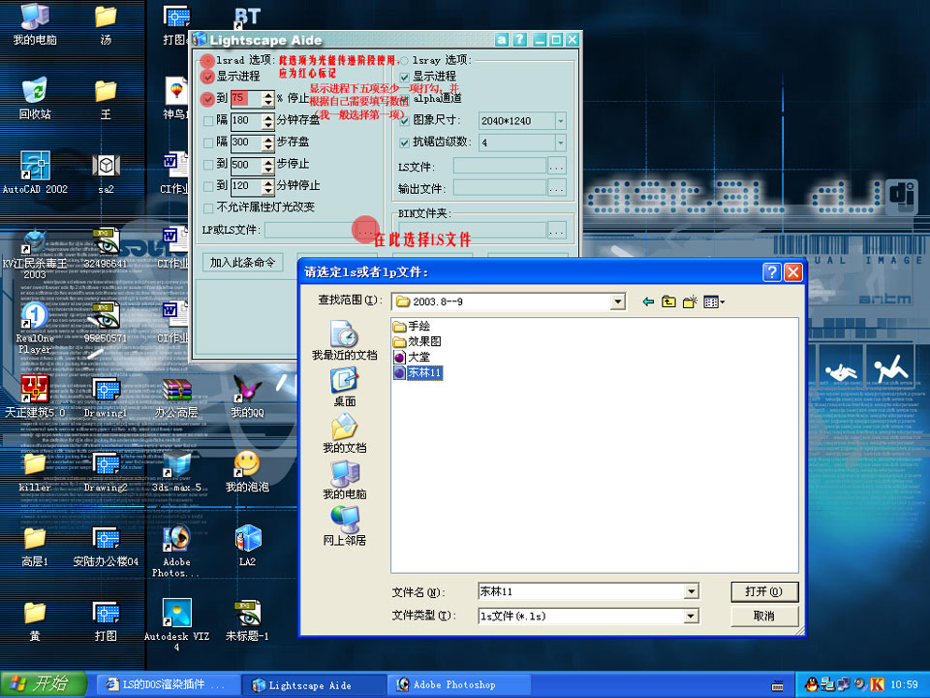Browse for BIN文件夹 with ... button
Image resolution: width=930 pixels, height=698 pixels.
click(556, 231)
